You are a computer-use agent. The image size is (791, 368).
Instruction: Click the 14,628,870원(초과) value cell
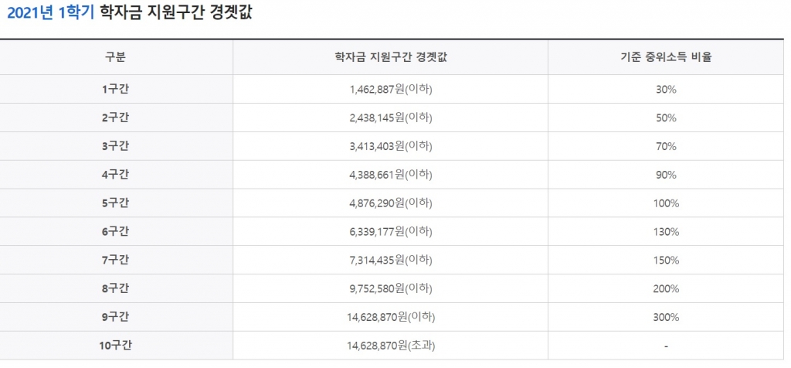click(x=391, y=346)
